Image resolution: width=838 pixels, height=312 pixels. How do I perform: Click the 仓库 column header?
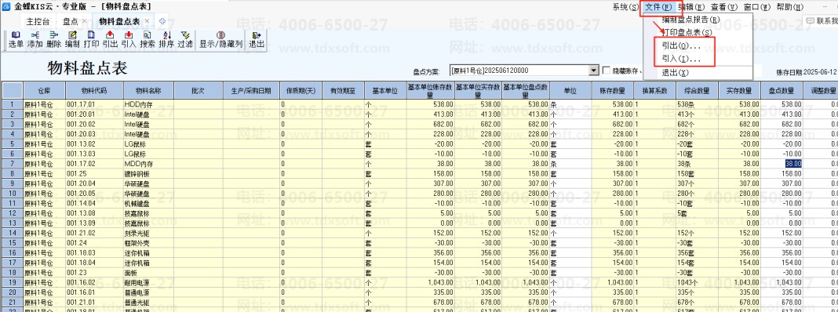click(44, 91)
